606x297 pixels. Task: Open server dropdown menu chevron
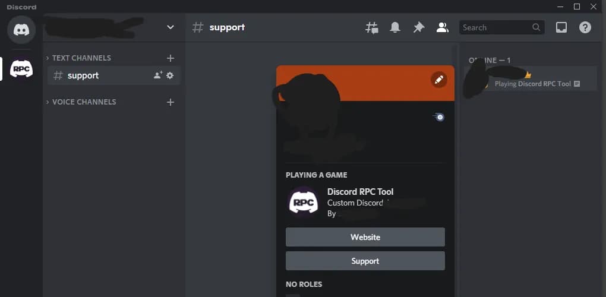[x=170, y=27]
